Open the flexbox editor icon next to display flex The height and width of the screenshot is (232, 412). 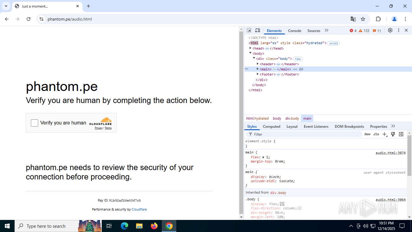point(282,204)
